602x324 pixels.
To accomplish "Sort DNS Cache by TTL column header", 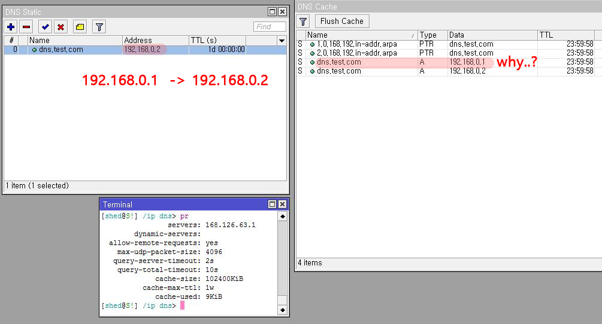I will (566, 35).
